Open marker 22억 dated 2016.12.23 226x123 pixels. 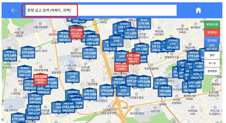(116, 41)
